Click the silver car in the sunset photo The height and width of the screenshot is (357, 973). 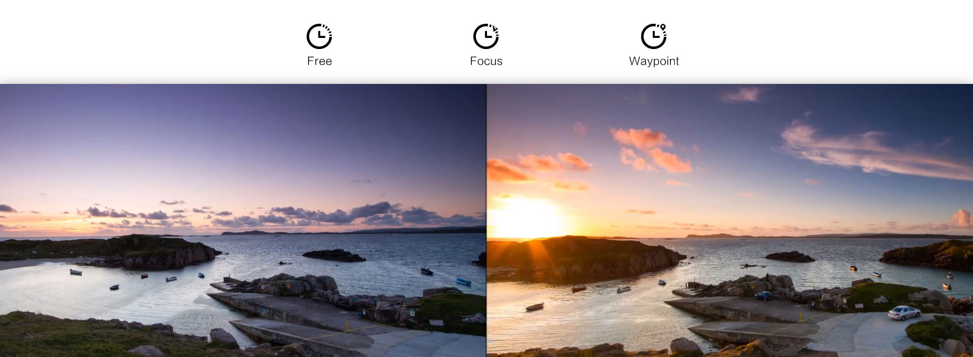point(904,313)
